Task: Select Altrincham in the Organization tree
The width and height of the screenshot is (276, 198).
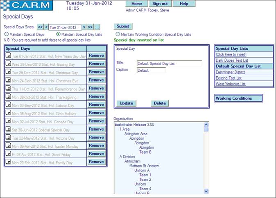Action: point(133,161)
